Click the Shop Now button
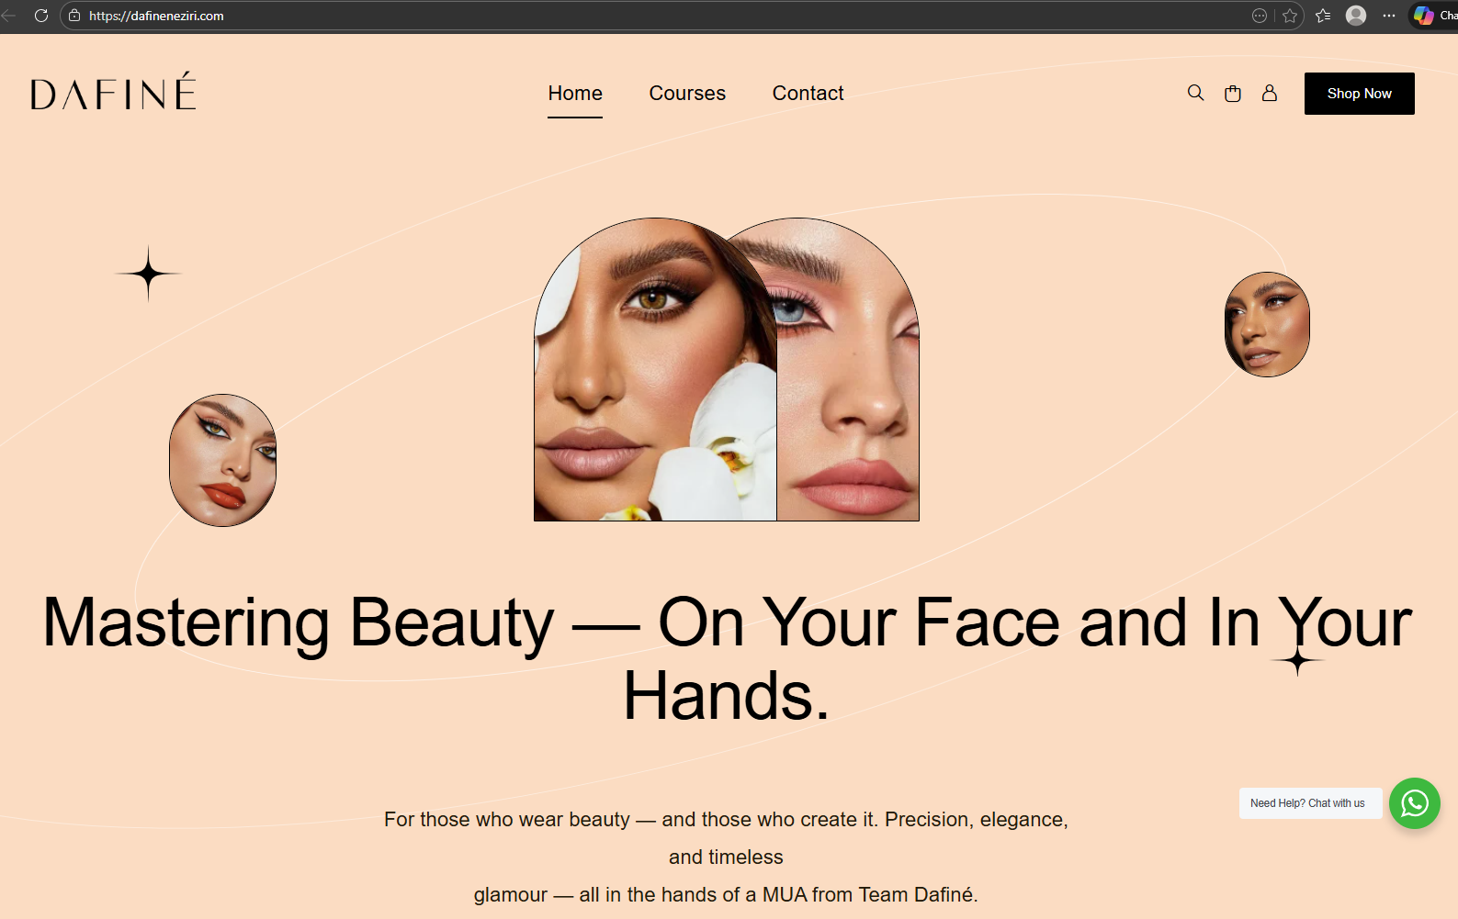Screen dimensions: 1458x919 tap(1360, 94)
